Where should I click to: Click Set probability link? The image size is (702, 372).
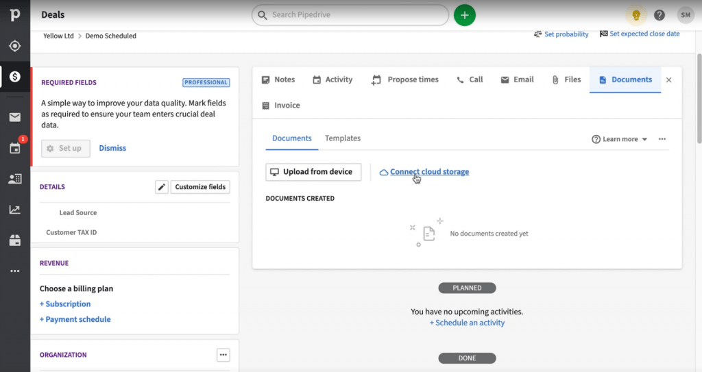(561, 34)
